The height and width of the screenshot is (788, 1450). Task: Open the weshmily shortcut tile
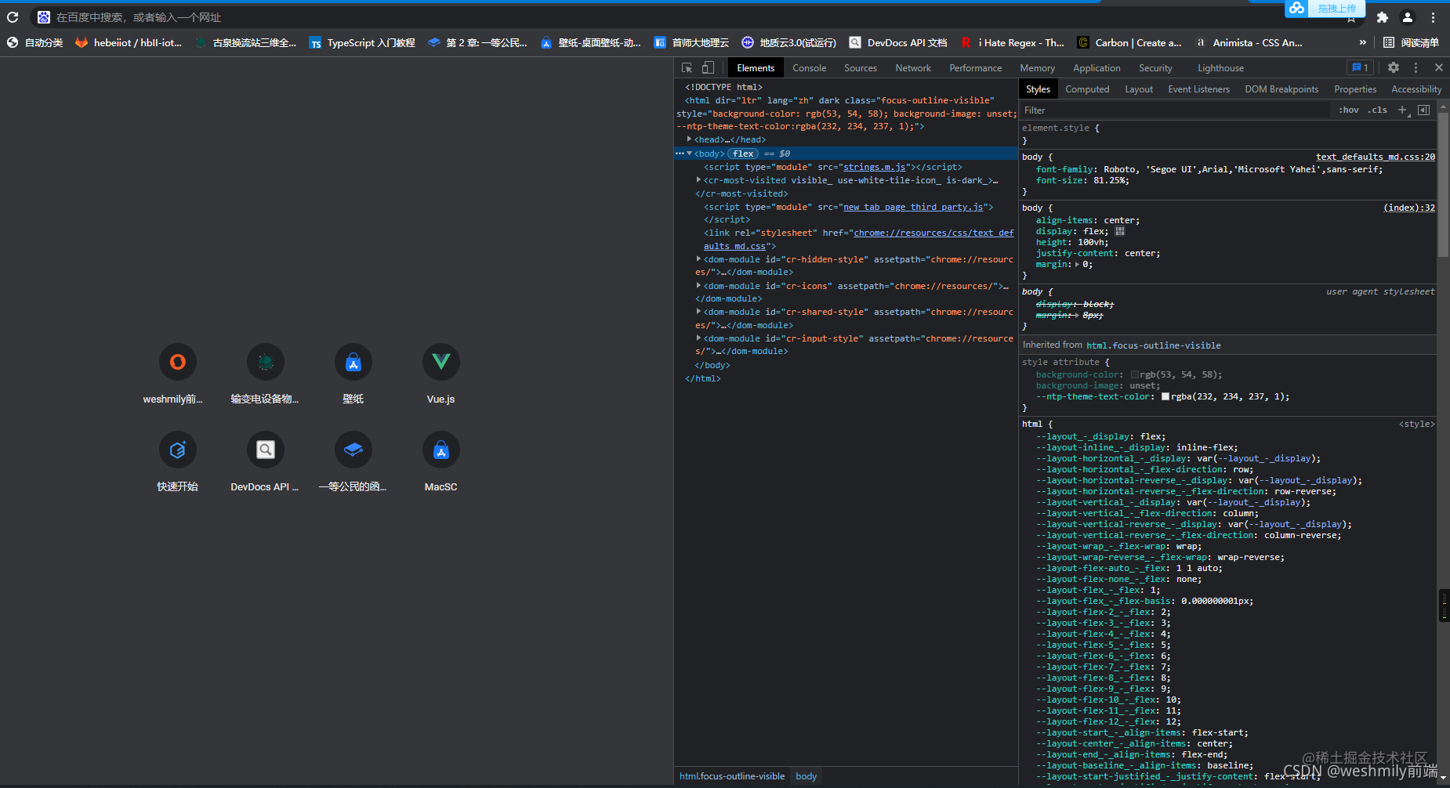click(178, 374)
